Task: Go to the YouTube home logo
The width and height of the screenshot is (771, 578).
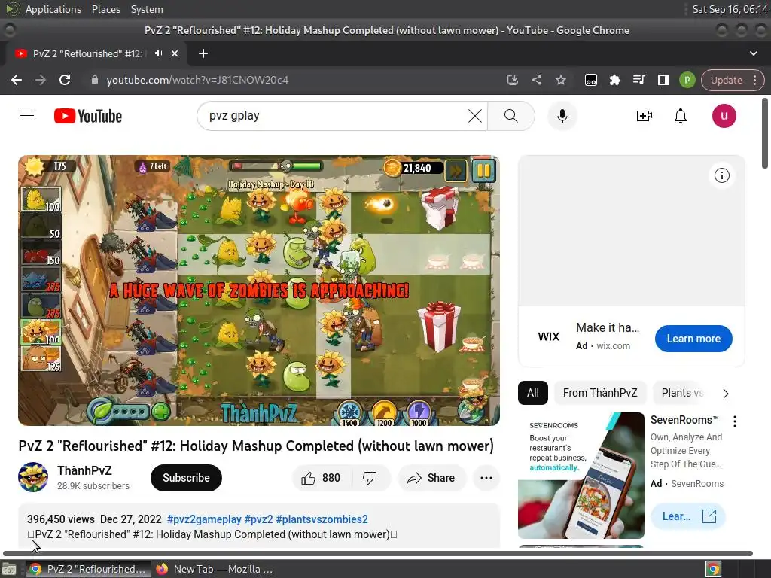Action: coord(88,116)
